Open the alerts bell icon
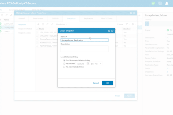The image size is (173, 115). point(166,3)
